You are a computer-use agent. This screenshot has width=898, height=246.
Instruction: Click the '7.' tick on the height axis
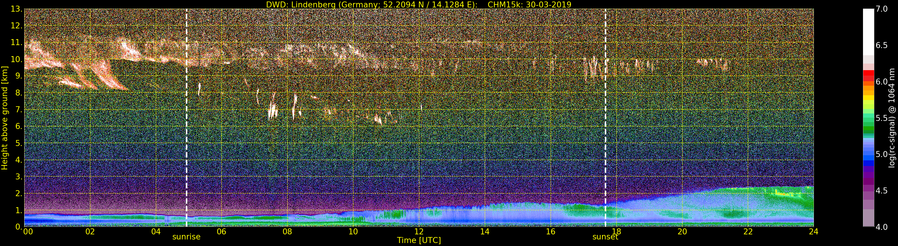click(19, 110)
